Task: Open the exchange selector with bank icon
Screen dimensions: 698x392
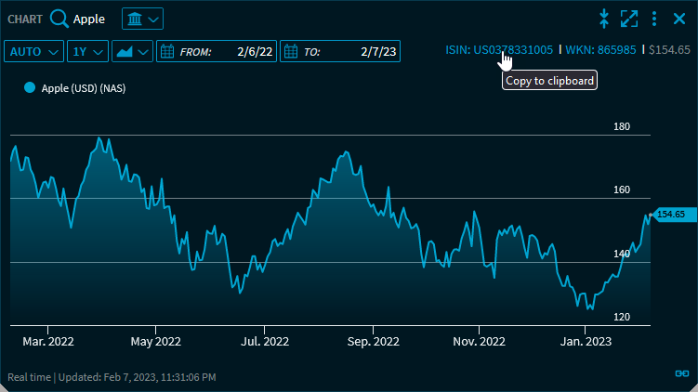Action: pyautogui.click(x=142, y=19)
